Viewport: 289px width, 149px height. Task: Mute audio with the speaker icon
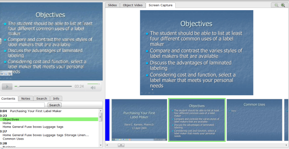(x=93, y=88)
